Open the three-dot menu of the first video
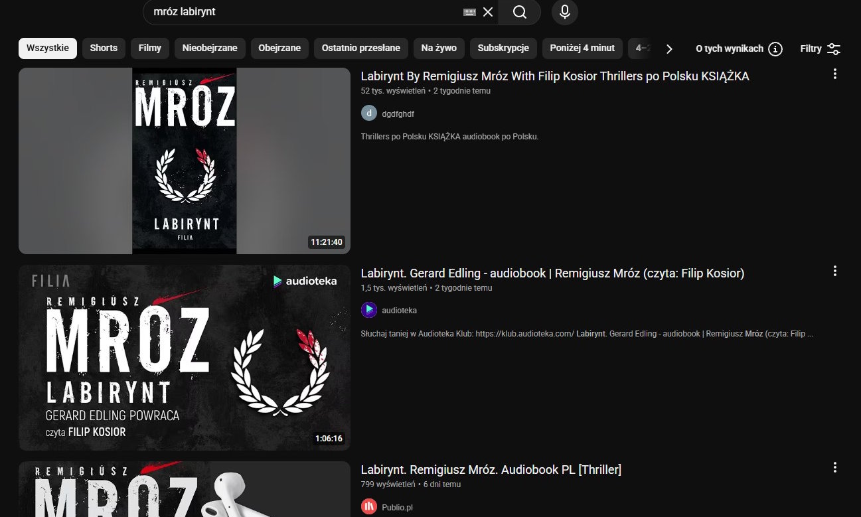Screen dimensions: 861x517 pos(834,74)
